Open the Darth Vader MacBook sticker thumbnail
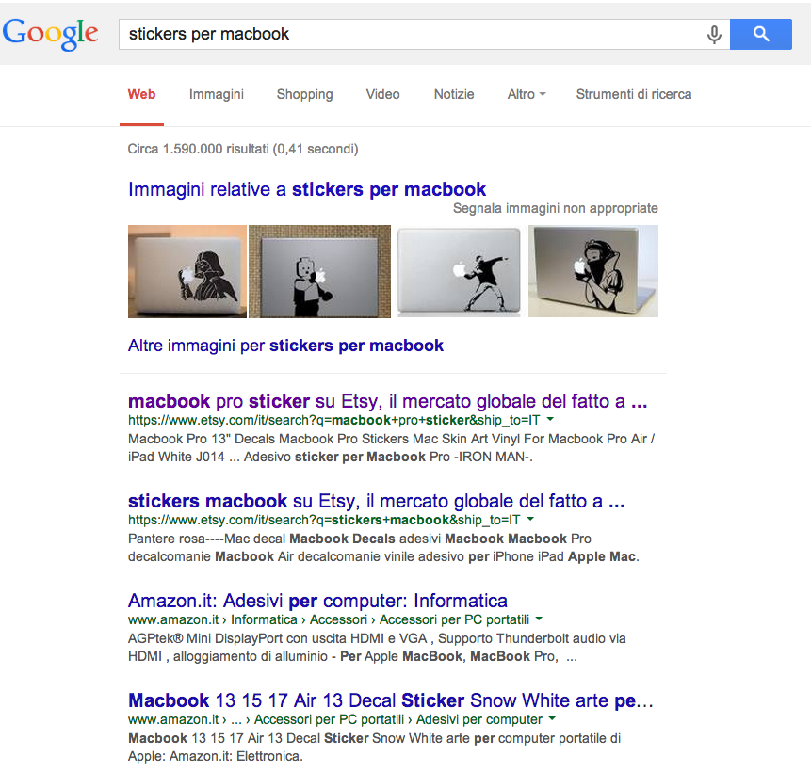 point(187,271)
